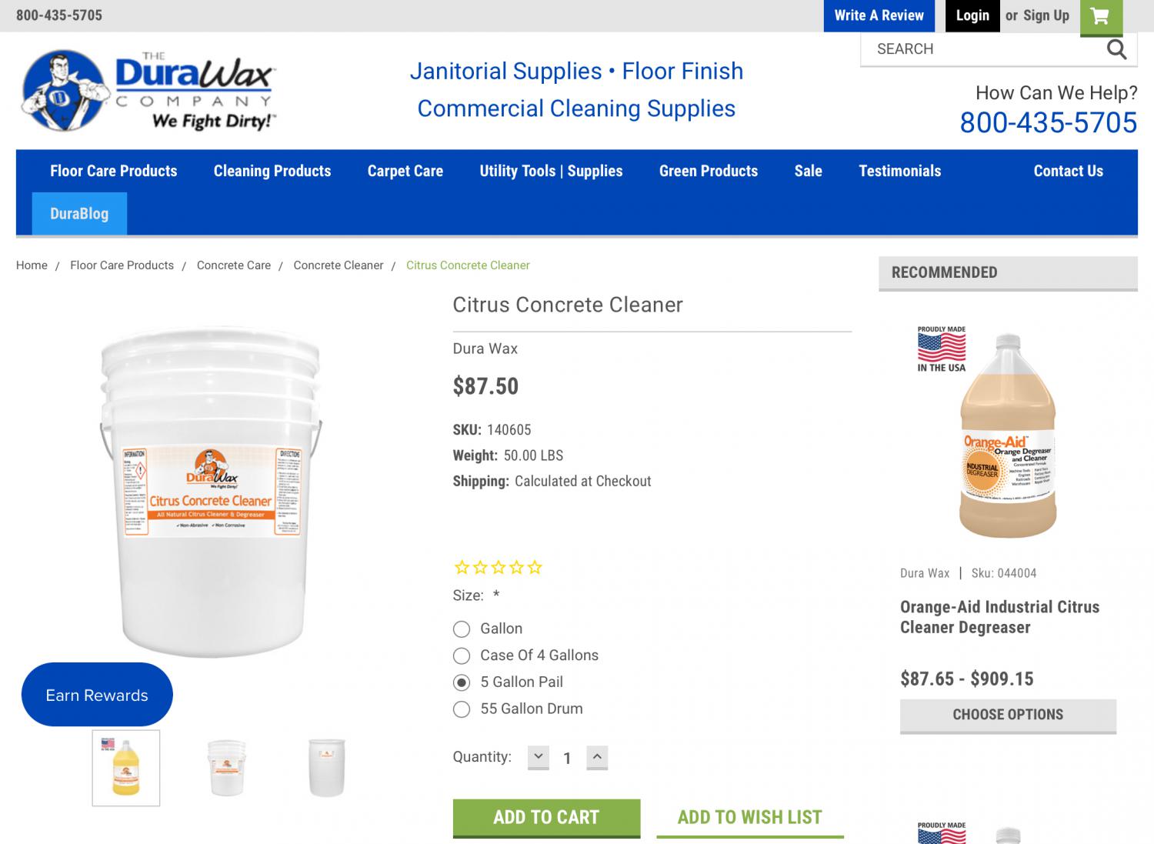
Task: Click the product star rating
Action: 499,568
